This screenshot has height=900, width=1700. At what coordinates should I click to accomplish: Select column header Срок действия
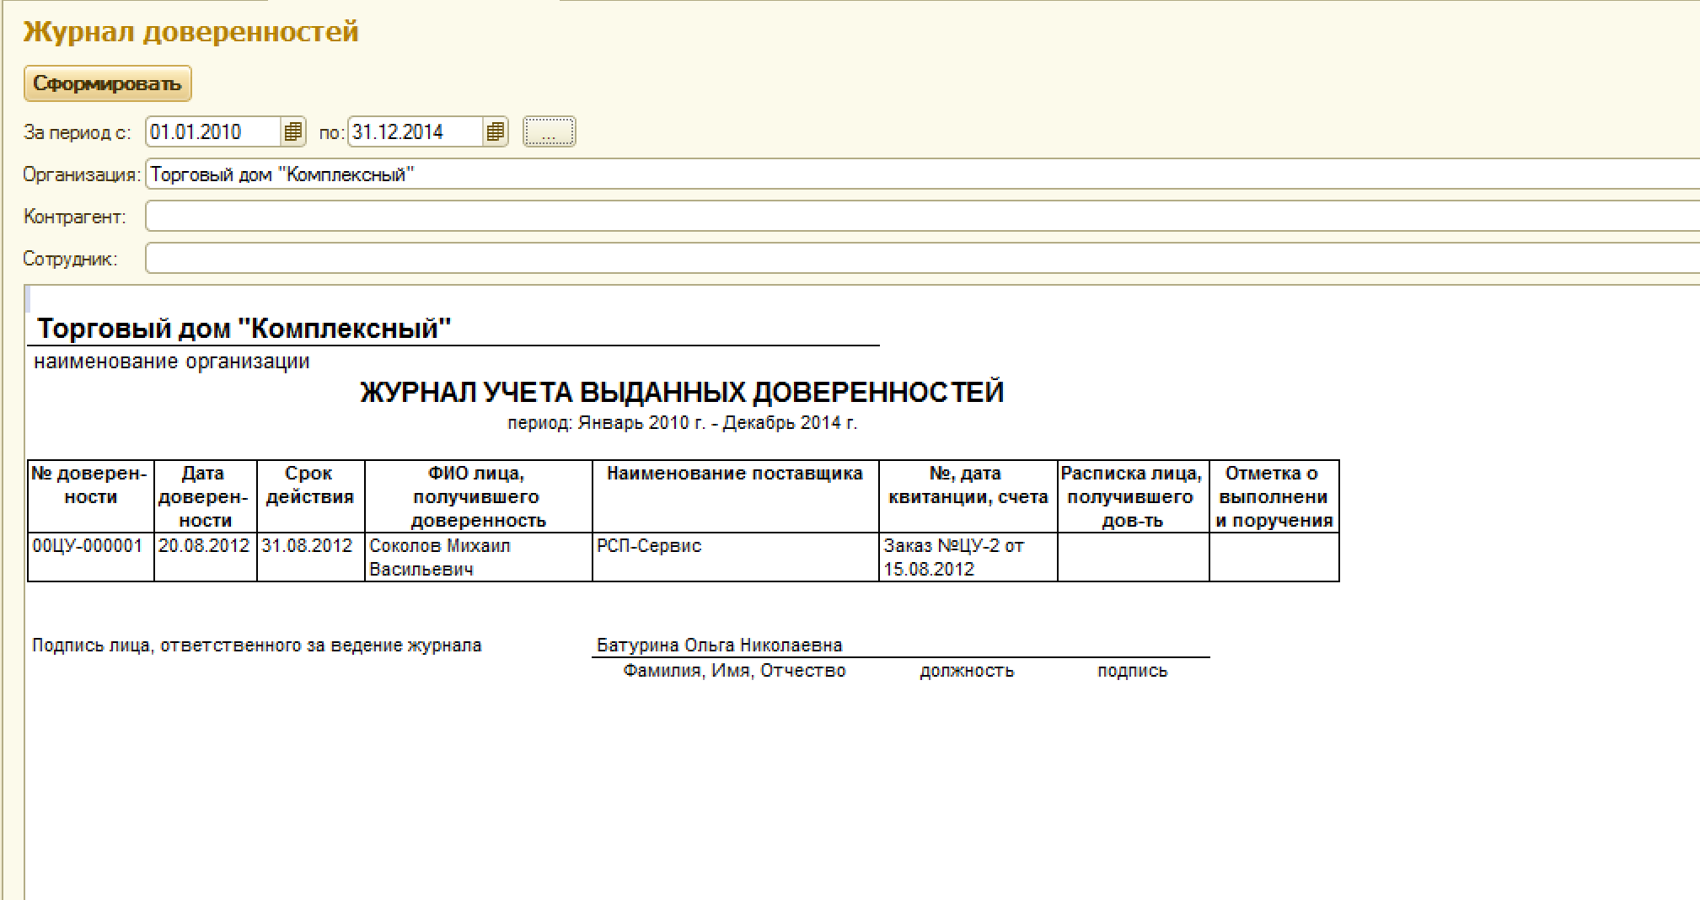pos(310,496)
